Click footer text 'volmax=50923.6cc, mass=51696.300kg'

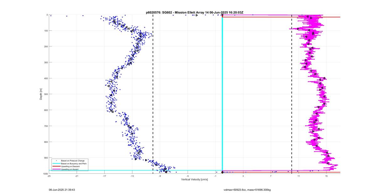247,190
